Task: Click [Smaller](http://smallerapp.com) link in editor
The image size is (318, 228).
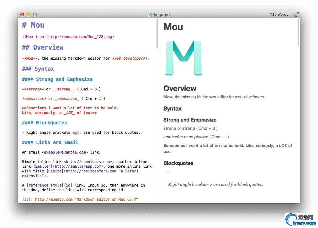Action: tap(68, 166)
